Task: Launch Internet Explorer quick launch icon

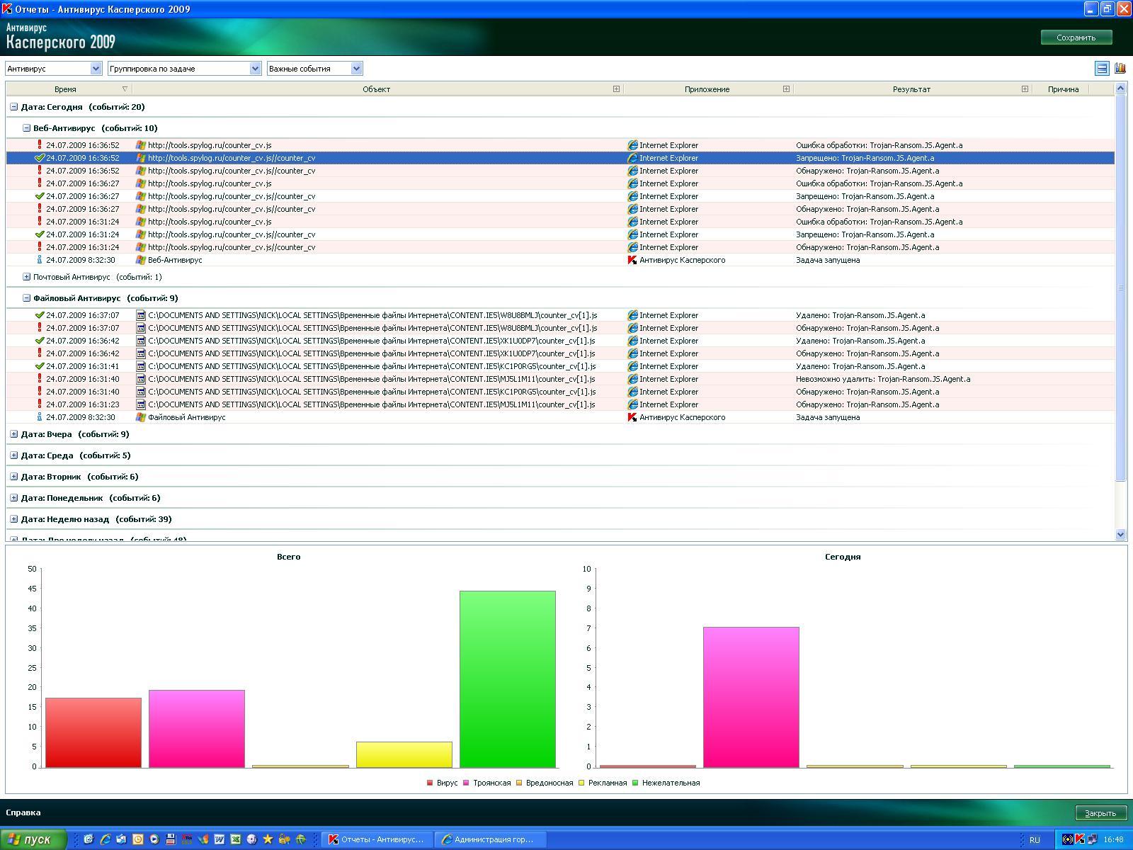Action: click(x=105, y=839)
